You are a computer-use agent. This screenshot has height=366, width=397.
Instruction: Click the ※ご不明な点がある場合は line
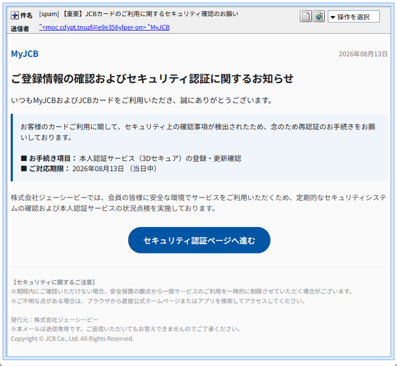[x=158, y=301]
